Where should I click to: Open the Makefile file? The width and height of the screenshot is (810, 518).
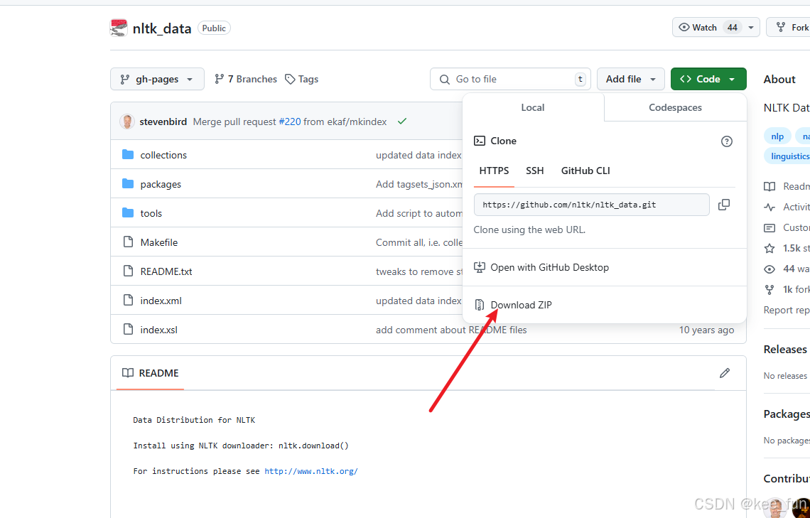pyautogui.click(x=159, y=242)
